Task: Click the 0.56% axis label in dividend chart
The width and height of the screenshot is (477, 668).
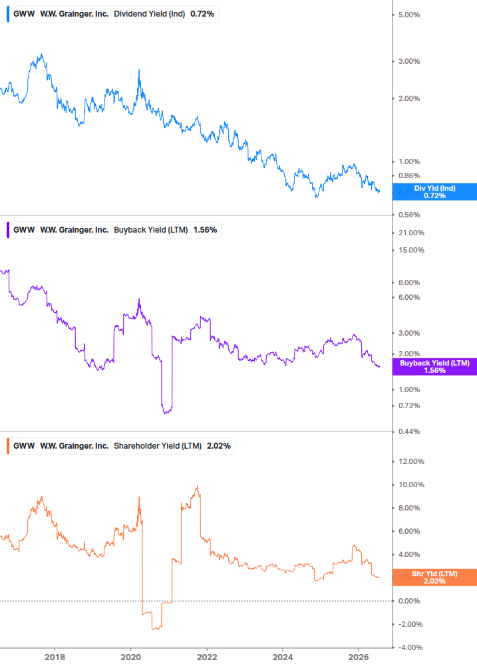Action: click(409, 215)
